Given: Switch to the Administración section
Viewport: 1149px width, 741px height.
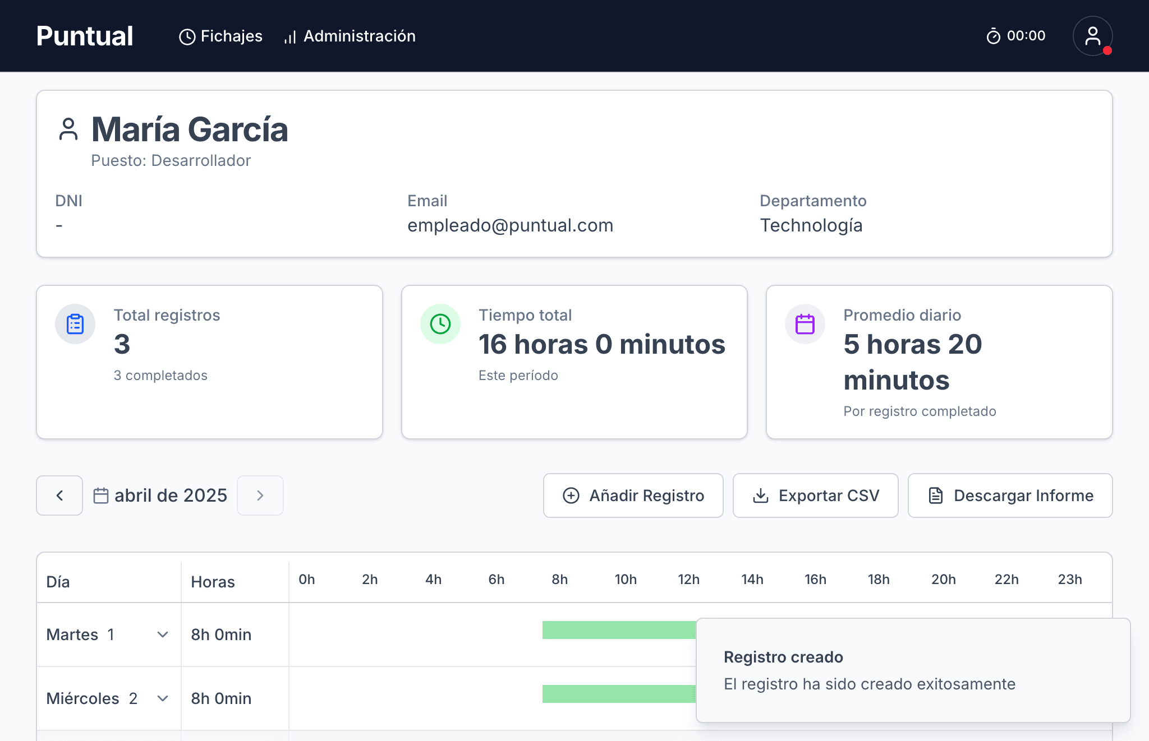Looking at the screenshot, I should point(359,36).
